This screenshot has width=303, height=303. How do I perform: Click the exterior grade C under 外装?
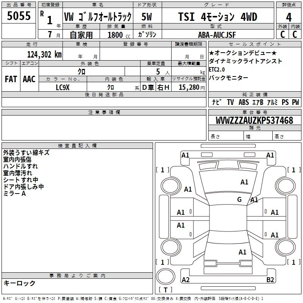point(283,34)
